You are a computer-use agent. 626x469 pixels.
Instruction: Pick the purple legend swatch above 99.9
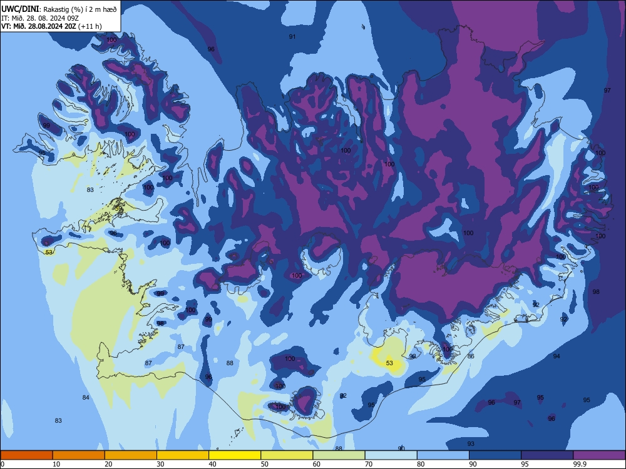[x=599, y=455]
